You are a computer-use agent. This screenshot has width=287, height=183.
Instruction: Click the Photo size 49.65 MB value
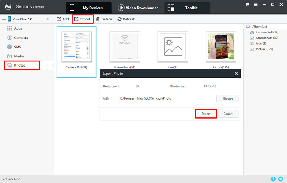(210, 86)
